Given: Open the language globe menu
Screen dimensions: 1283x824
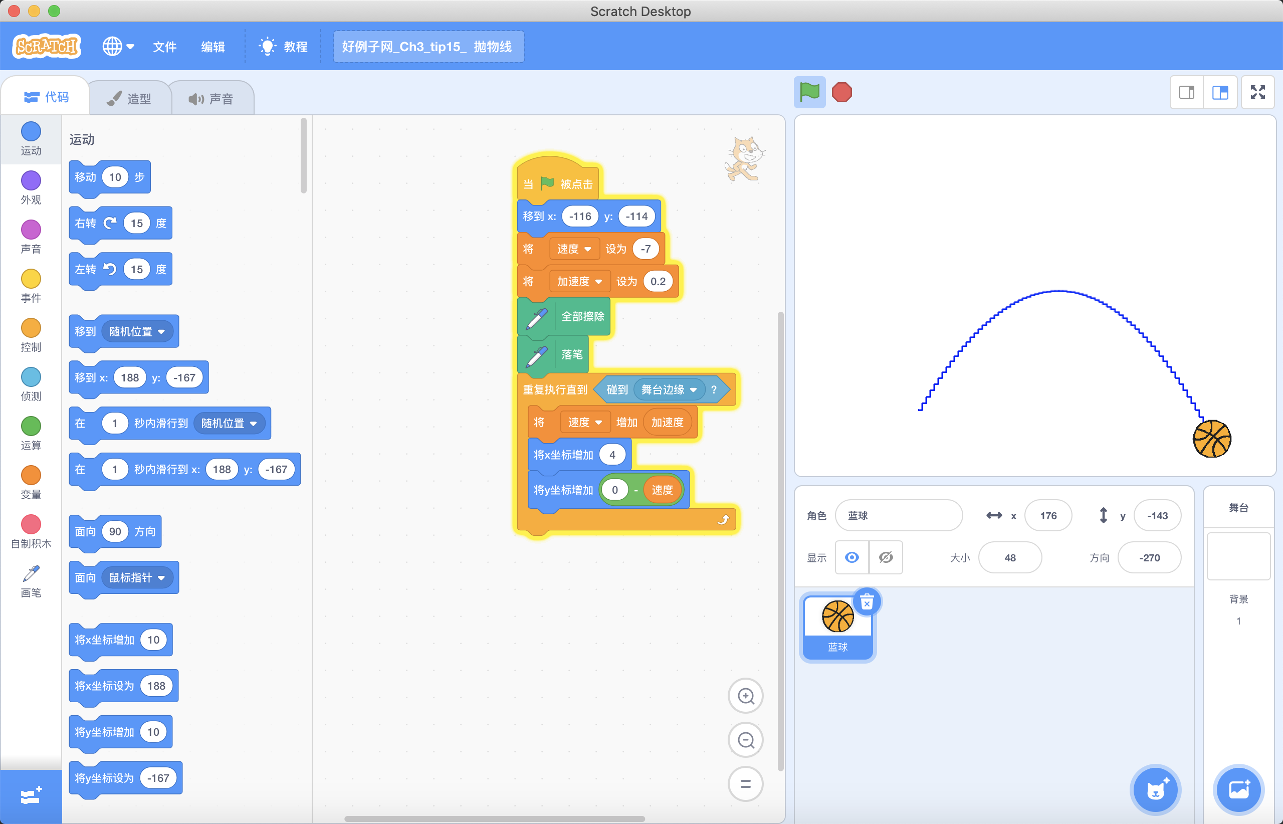Looking at the screenshot, I should coord(118,47).
